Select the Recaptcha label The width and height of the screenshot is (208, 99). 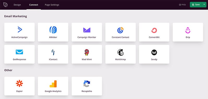coord(87,91)
